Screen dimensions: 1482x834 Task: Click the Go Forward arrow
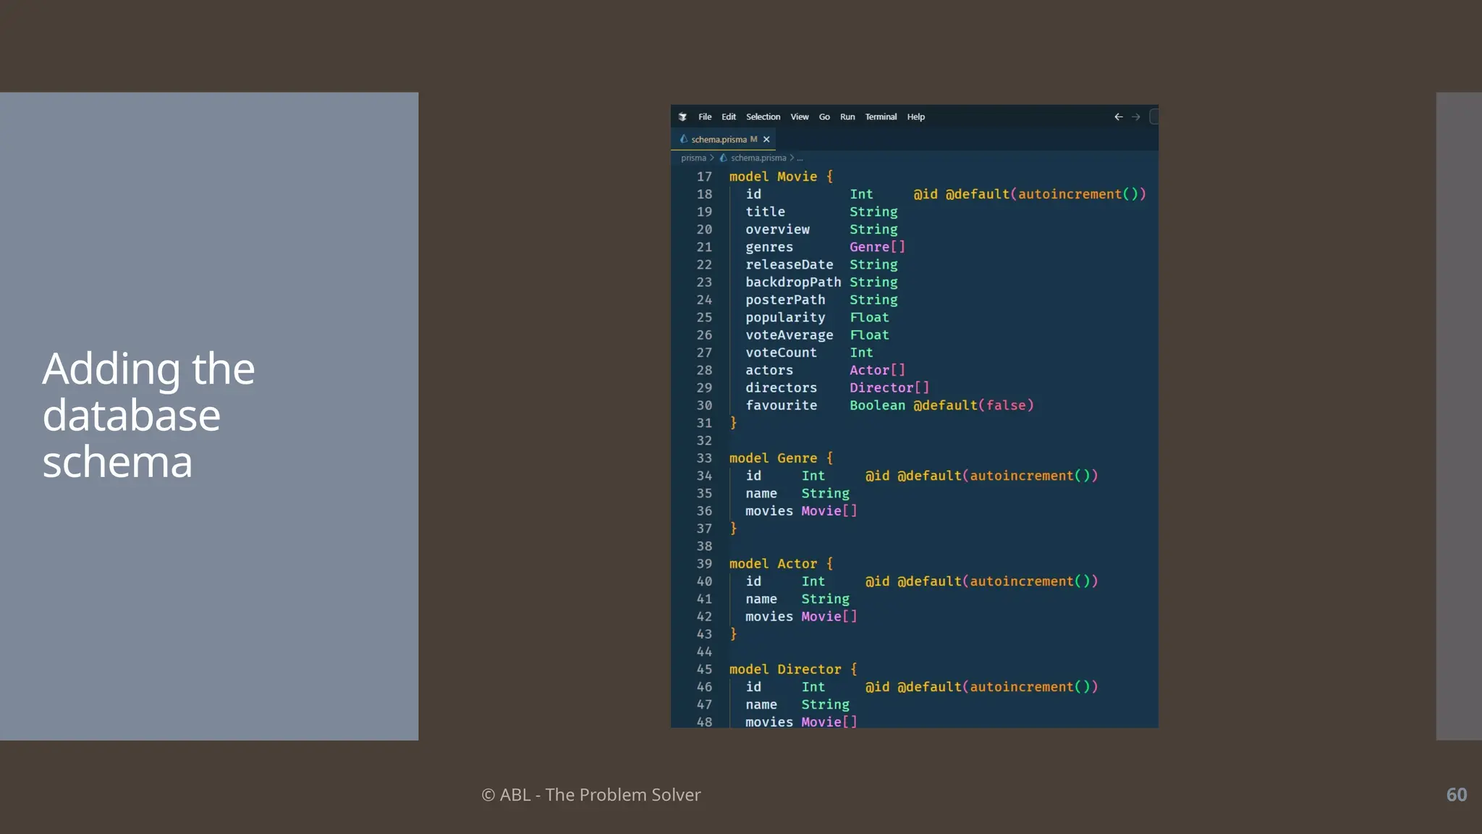point(1136,117)
